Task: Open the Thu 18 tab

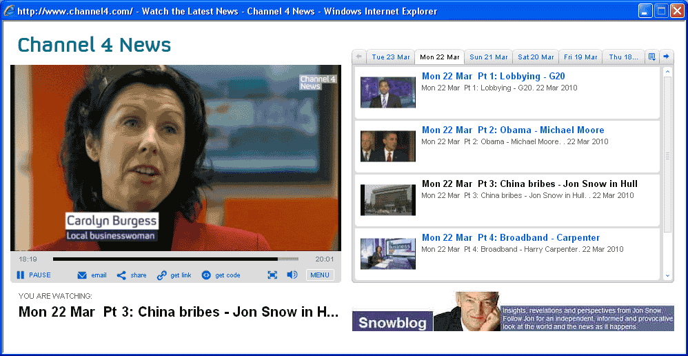Action: pos(623,57)
